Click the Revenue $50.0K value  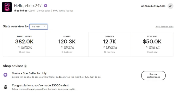152,42
